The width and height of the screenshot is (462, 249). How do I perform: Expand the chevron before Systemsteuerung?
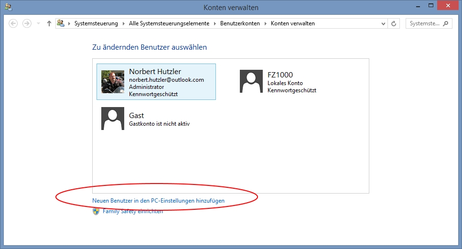(69, 23)
